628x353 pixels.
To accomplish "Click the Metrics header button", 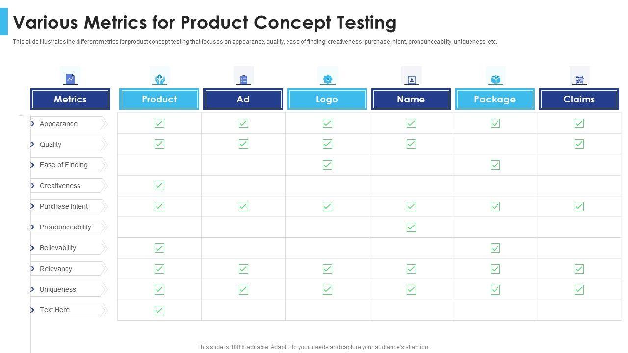I will coord(70,99).
